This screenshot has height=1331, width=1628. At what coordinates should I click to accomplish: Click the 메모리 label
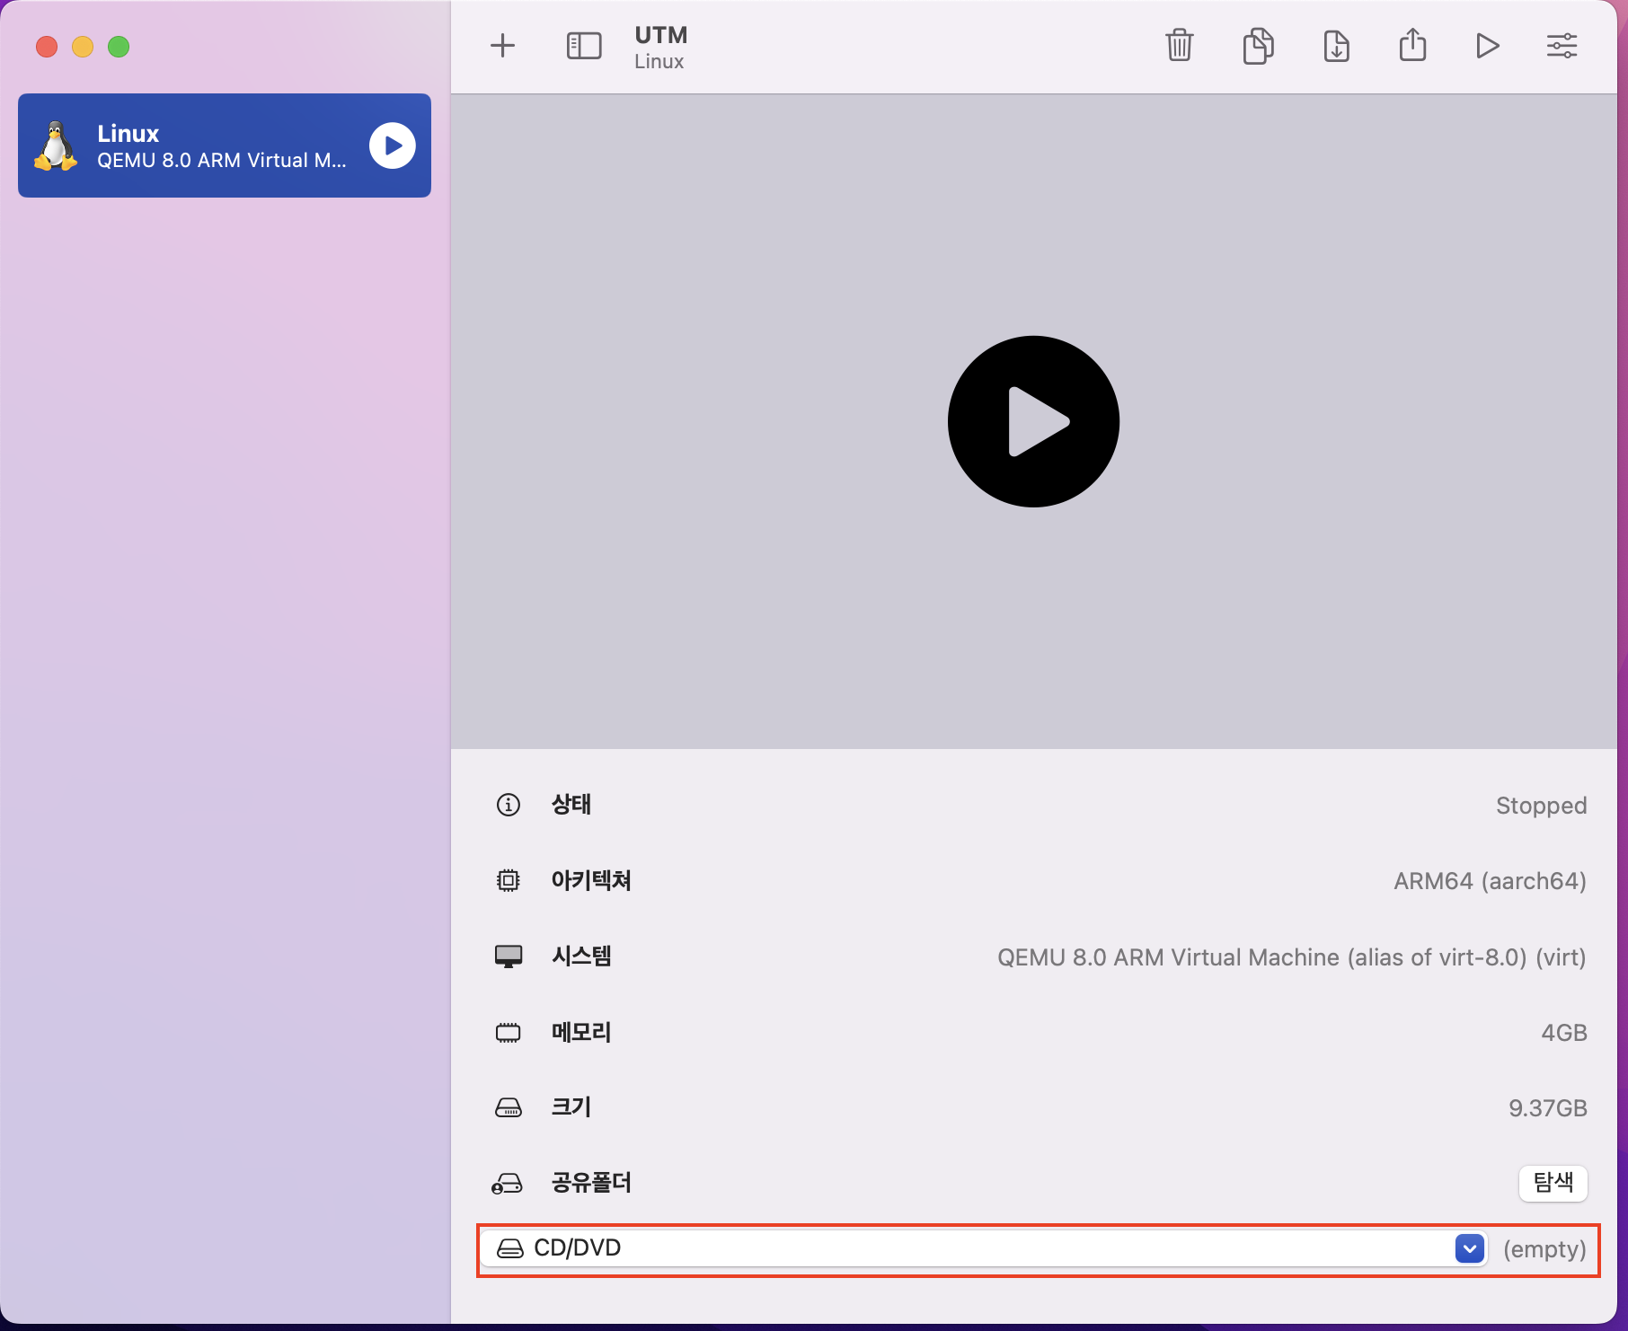[581, 1032]
